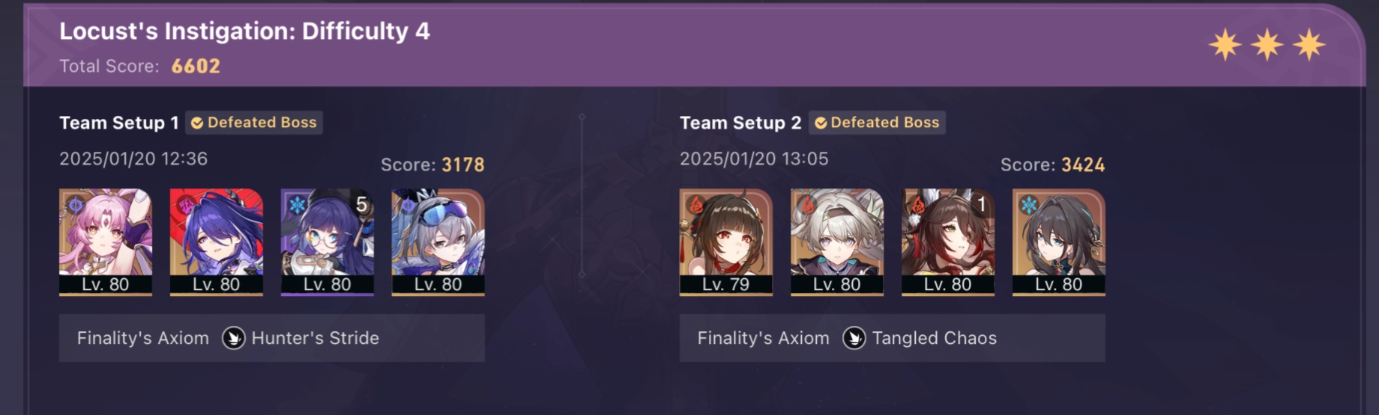Click the Tangled Chaos buff icon
The image size is (1379, 415).
click(854, 338)
